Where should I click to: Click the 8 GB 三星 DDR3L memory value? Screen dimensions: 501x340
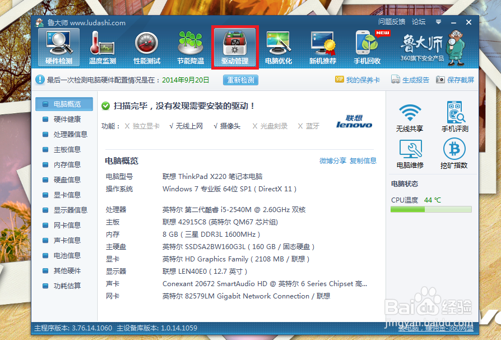point(211,235)
